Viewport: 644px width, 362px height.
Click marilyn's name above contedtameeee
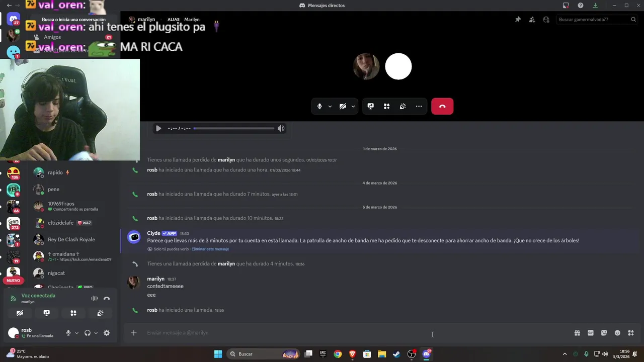(x=156, y=279)
